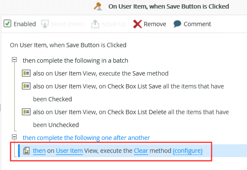Image resolution: width=247 pixels, height=170 pixels.
Task: Collapse the 'in a batch' action group
Action: tap(14, 60)
